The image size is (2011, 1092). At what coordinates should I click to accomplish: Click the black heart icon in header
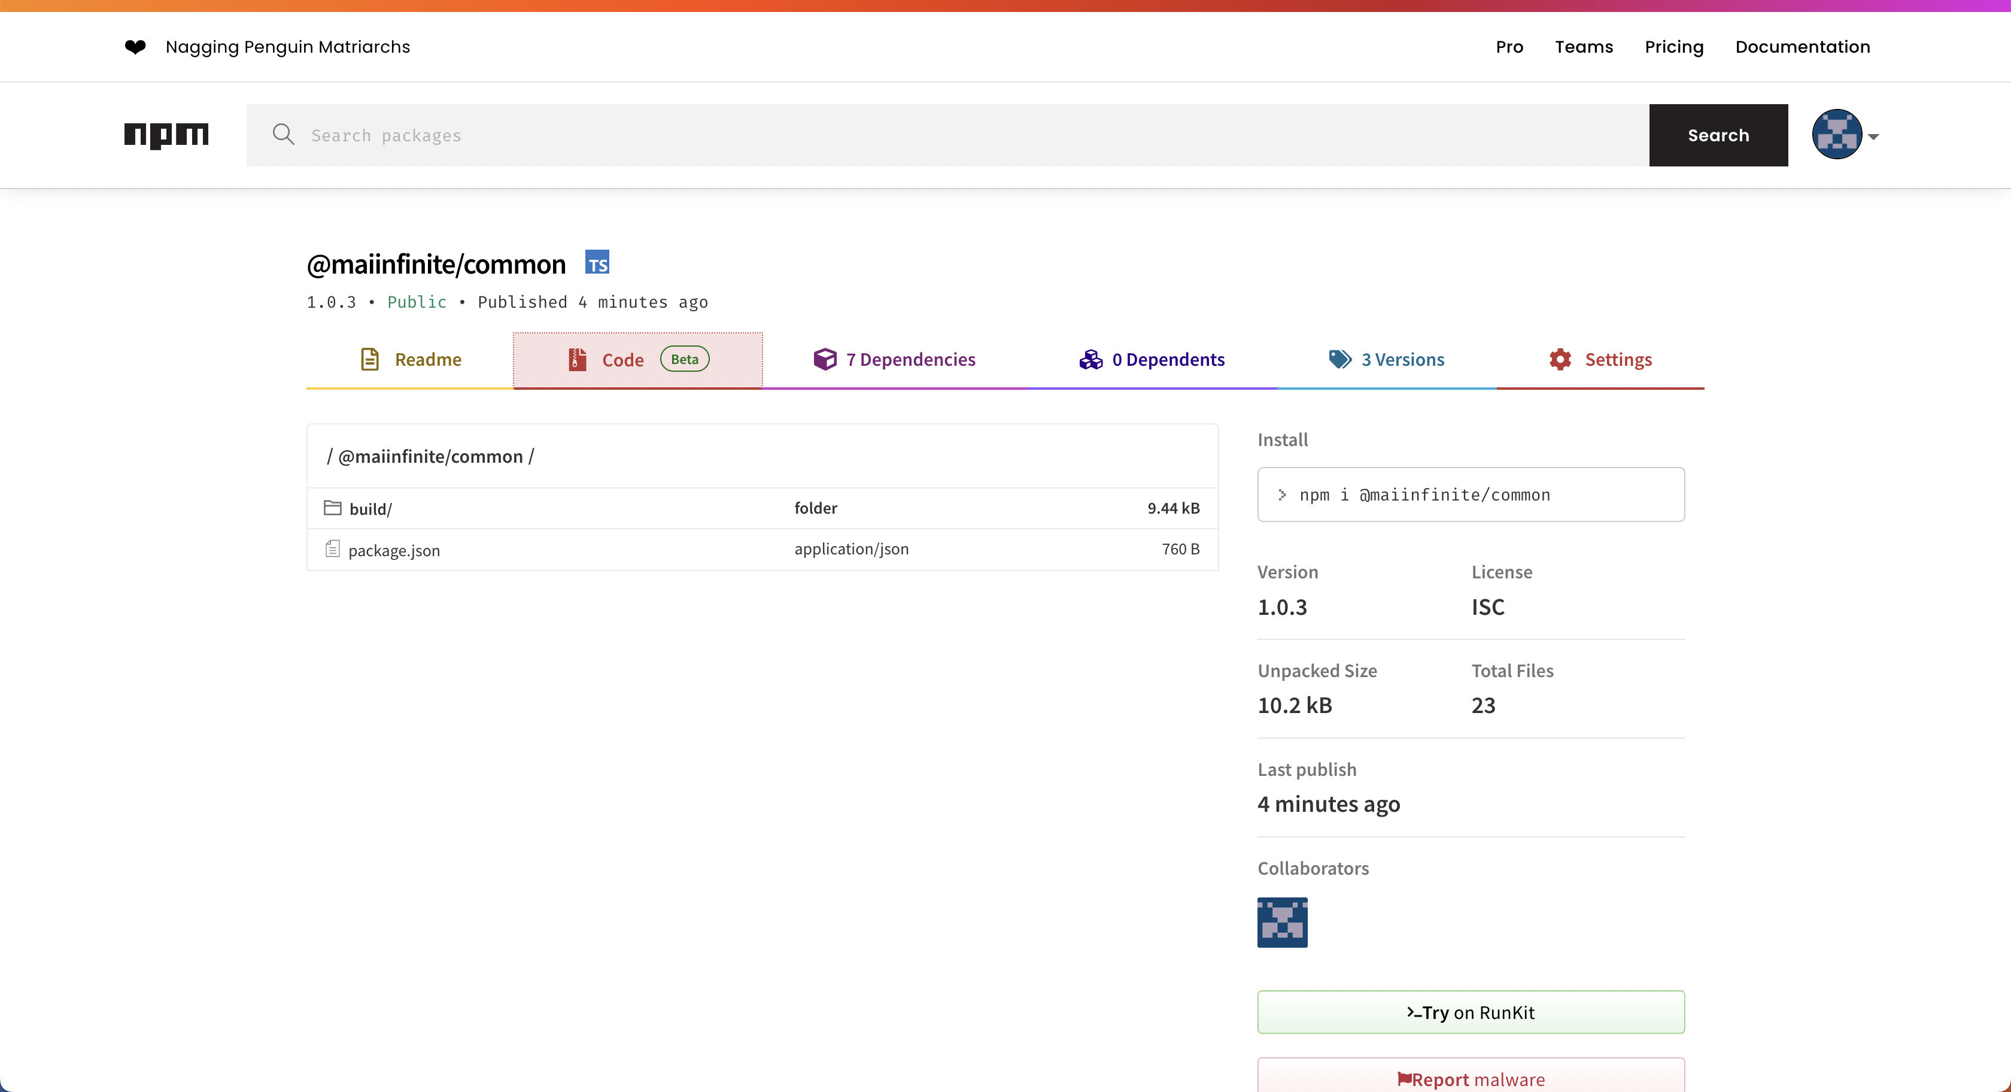[x=135, y=47]
